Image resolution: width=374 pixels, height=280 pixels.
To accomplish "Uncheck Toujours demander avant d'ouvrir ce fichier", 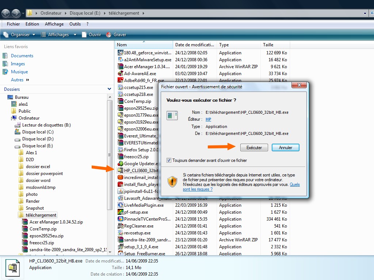I will pos(169,160).
